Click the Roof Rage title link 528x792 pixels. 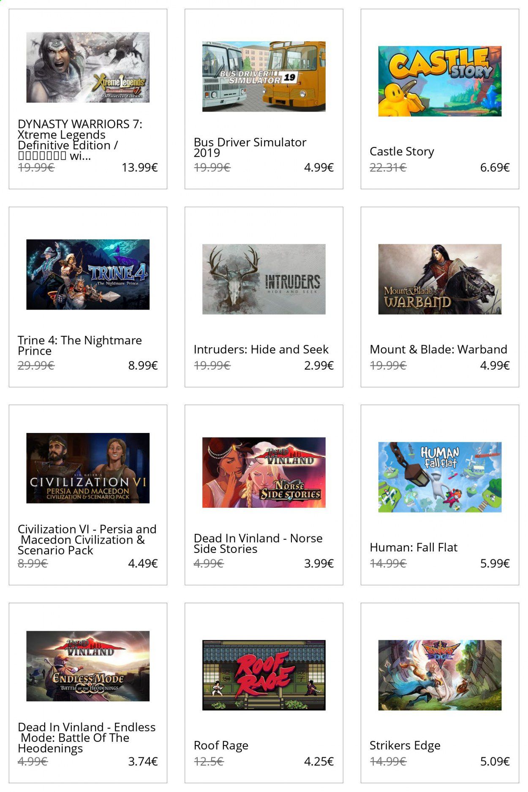(x=221, y=746)
